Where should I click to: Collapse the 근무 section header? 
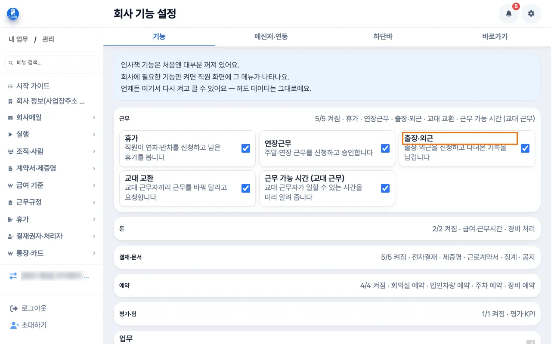point(327,118)
